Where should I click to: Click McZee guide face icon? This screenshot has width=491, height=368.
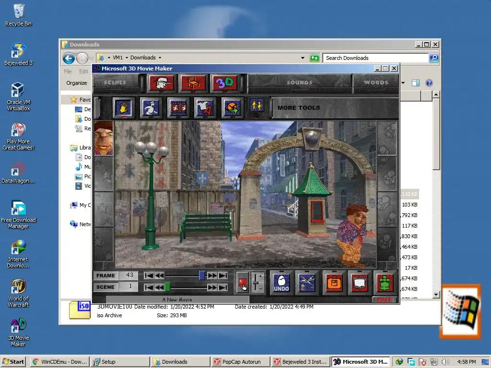104,138
